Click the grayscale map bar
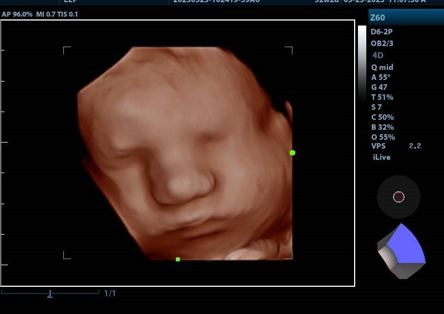The image size is (444, 314). click(362, 63)
